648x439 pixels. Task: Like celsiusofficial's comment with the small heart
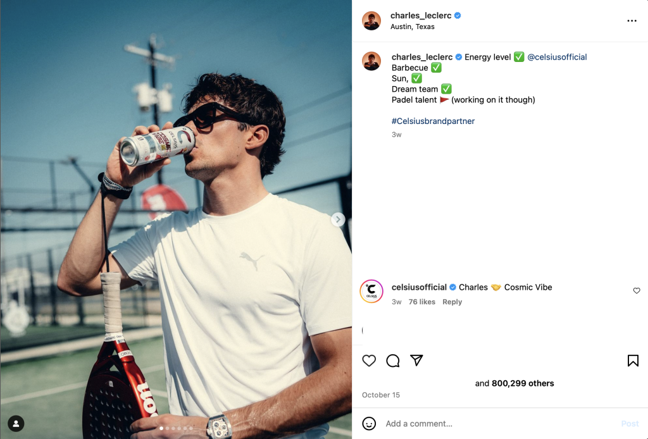637,291
